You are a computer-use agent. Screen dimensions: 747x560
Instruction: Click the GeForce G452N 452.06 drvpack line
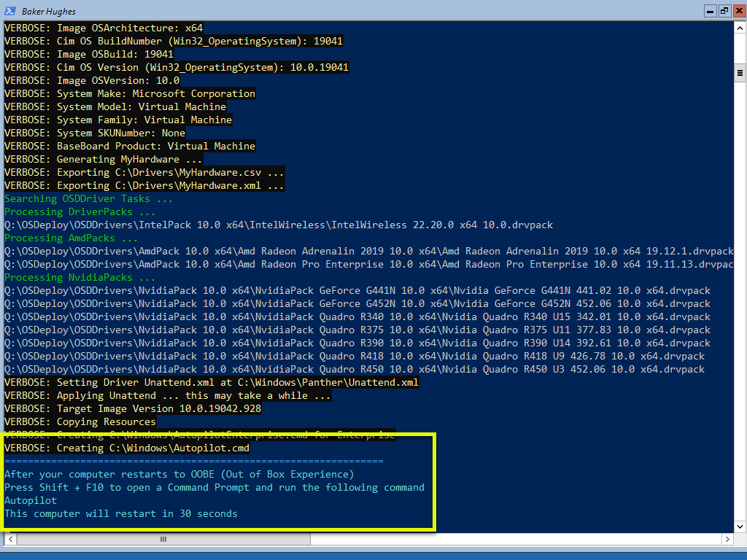[357, 304]
